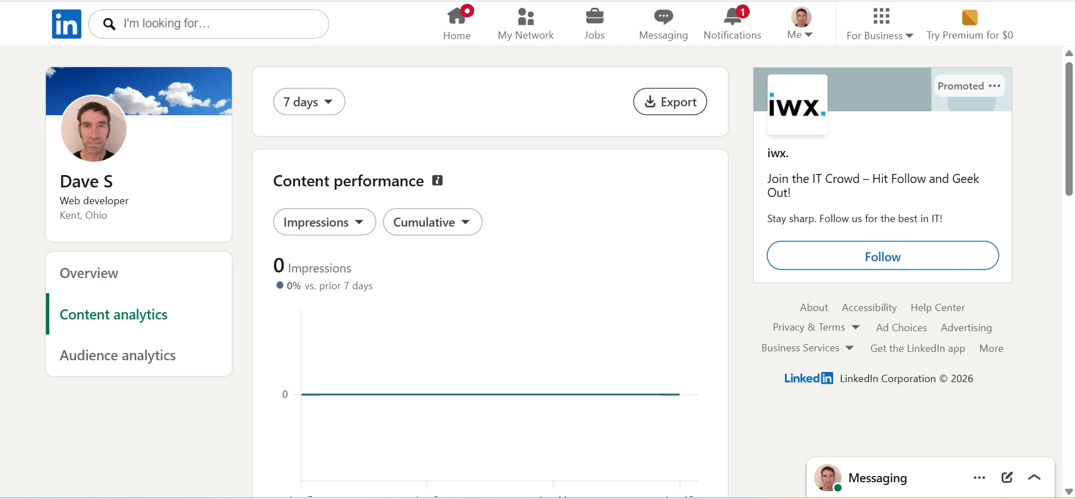Go to Jobs briefcase icon

click(594, 23)
